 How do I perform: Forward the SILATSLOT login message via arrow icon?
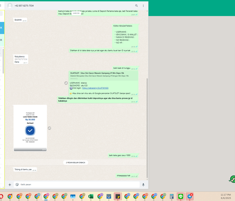point(66,83)
